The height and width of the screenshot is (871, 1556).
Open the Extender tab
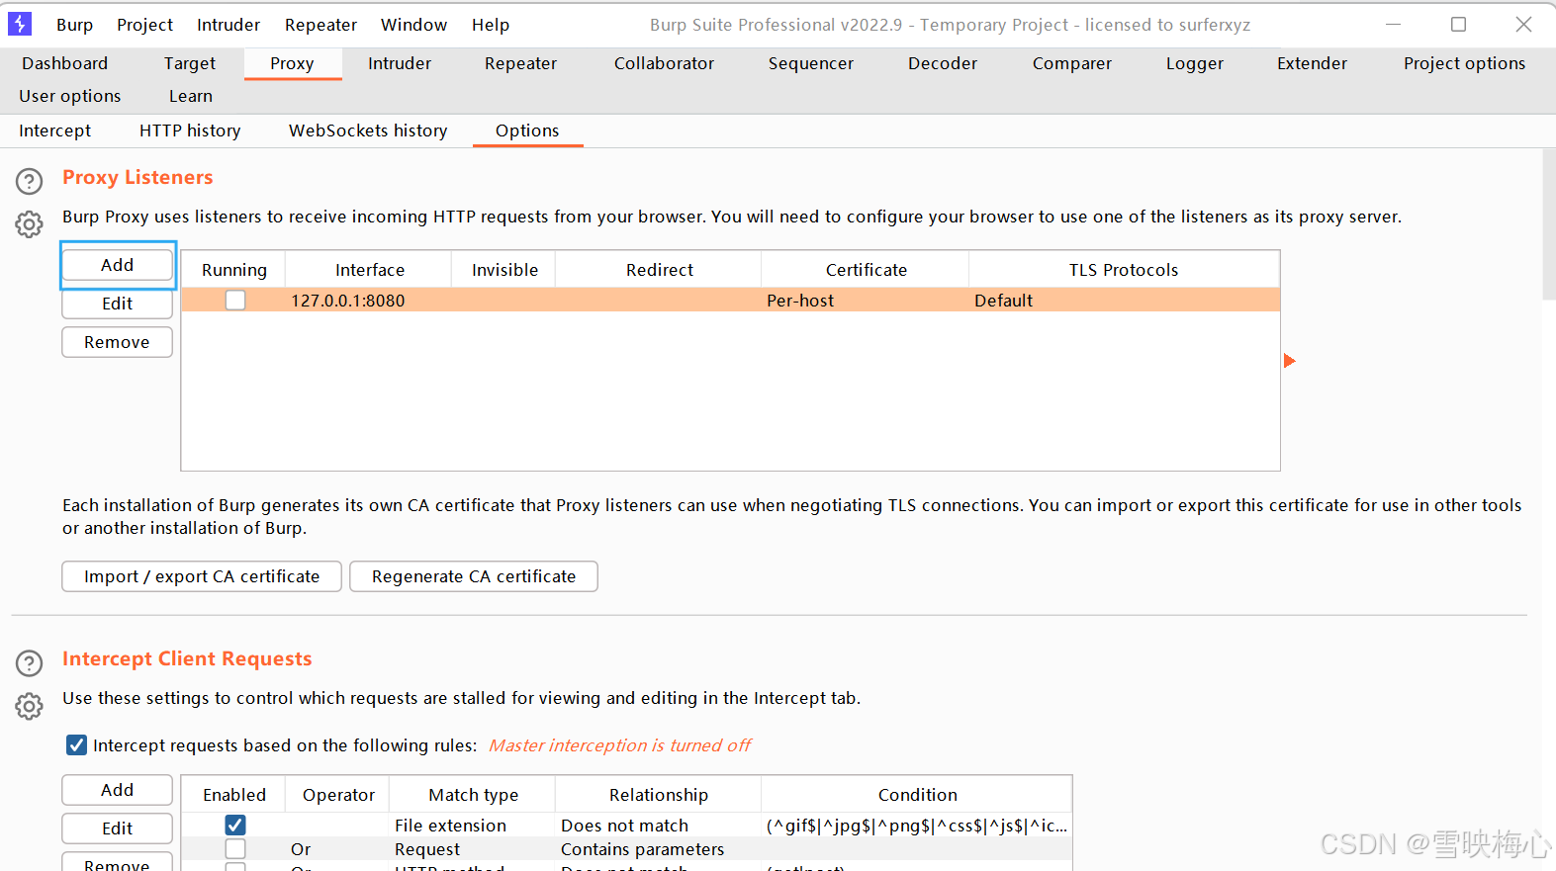point(1312,63)
